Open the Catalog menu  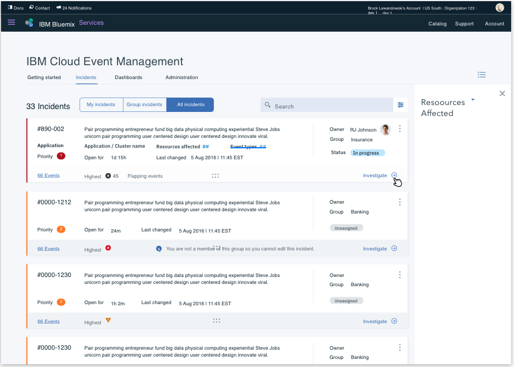[x=437, y=24]
